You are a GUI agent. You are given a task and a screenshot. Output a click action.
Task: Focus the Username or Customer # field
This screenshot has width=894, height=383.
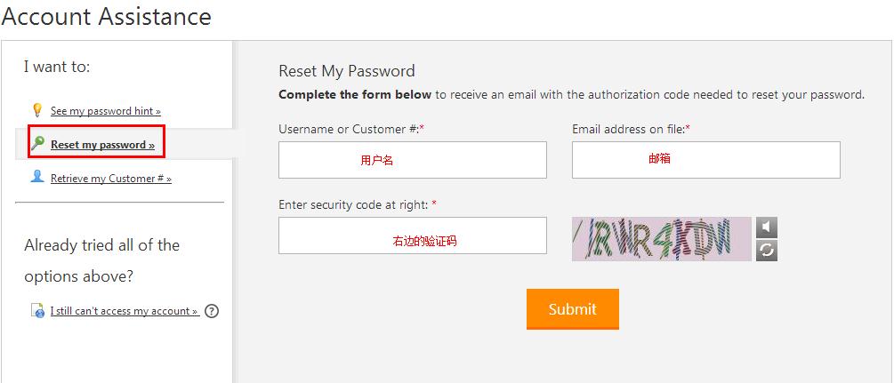413,160
